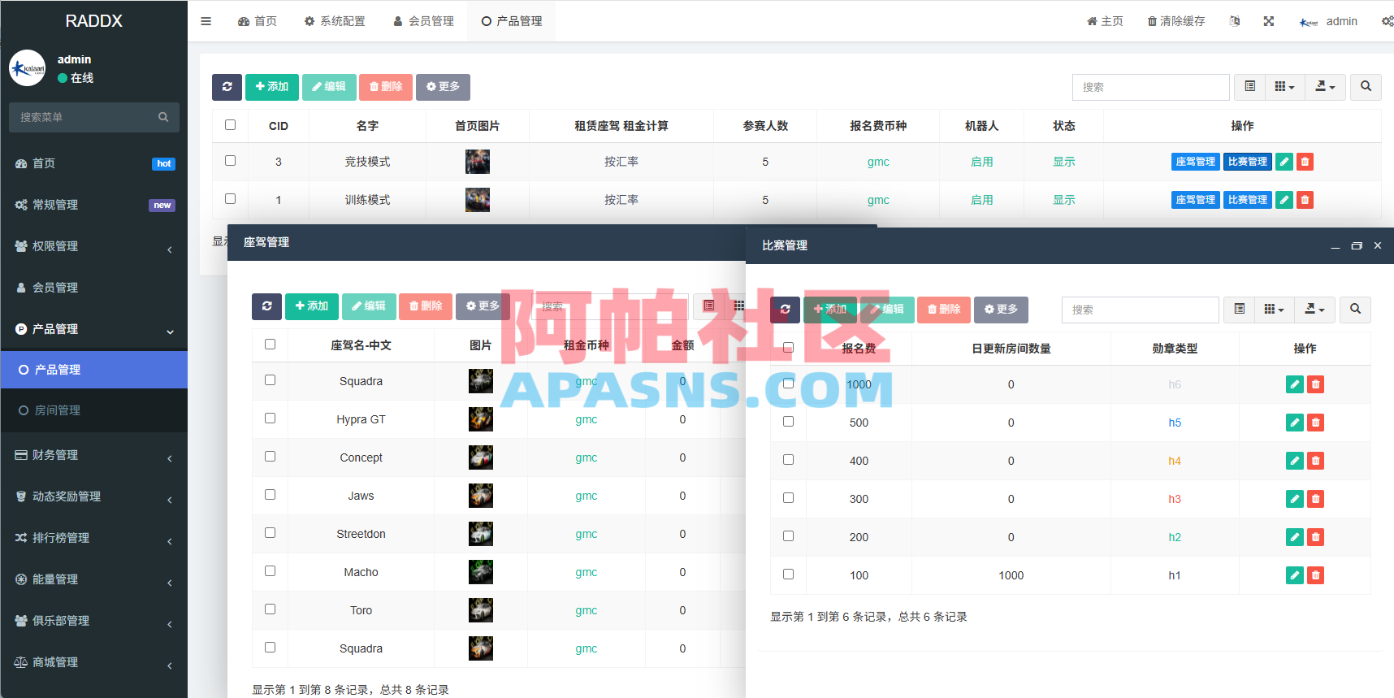Image resolution: width=1394 pixels, height=698 pixels.
Task: Toggle card view in 比赛管理 toolbar
Action: [x=1240, y=310]
